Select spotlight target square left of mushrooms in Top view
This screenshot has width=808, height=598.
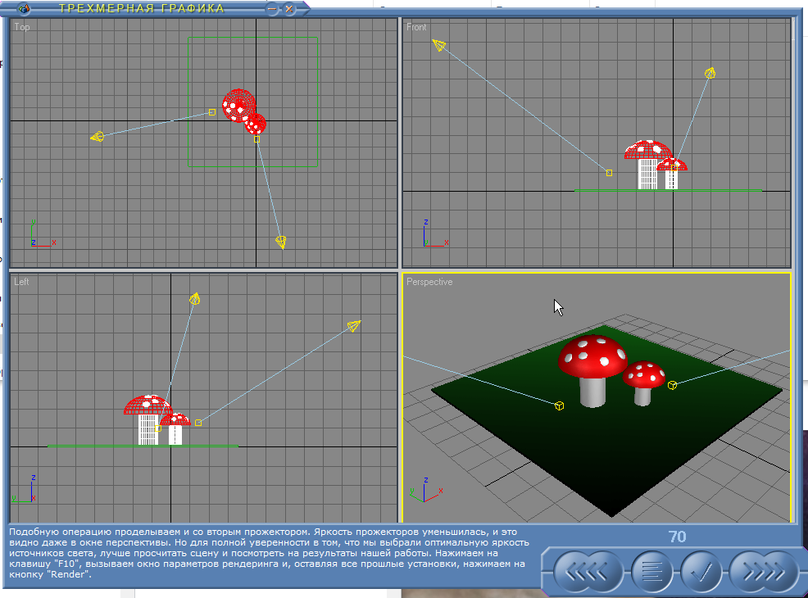click(211, 111)
